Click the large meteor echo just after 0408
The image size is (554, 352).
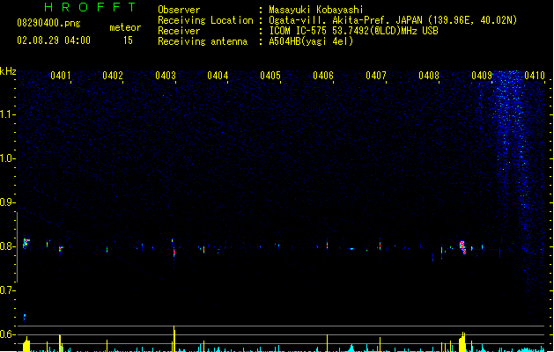462,247
